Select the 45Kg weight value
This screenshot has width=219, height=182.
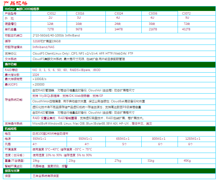pyautogui.click(x=187, y=160)
